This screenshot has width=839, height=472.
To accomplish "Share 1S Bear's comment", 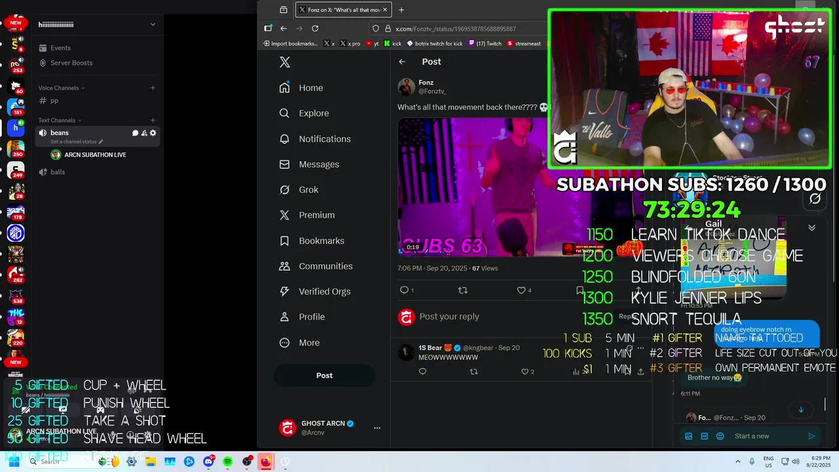I will [x=640, y=372].
